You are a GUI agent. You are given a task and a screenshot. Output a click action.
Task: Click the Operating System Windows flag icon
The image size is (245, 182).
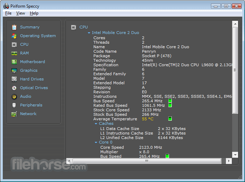coord(14,36)
